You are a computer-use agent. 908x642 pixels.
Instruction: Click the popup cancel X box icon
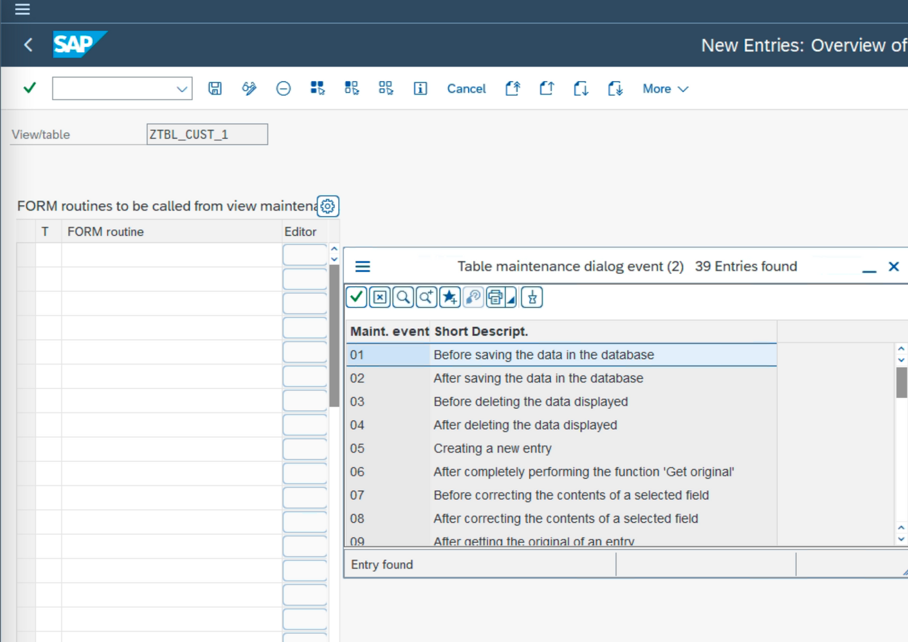click(x=380, y=297)
